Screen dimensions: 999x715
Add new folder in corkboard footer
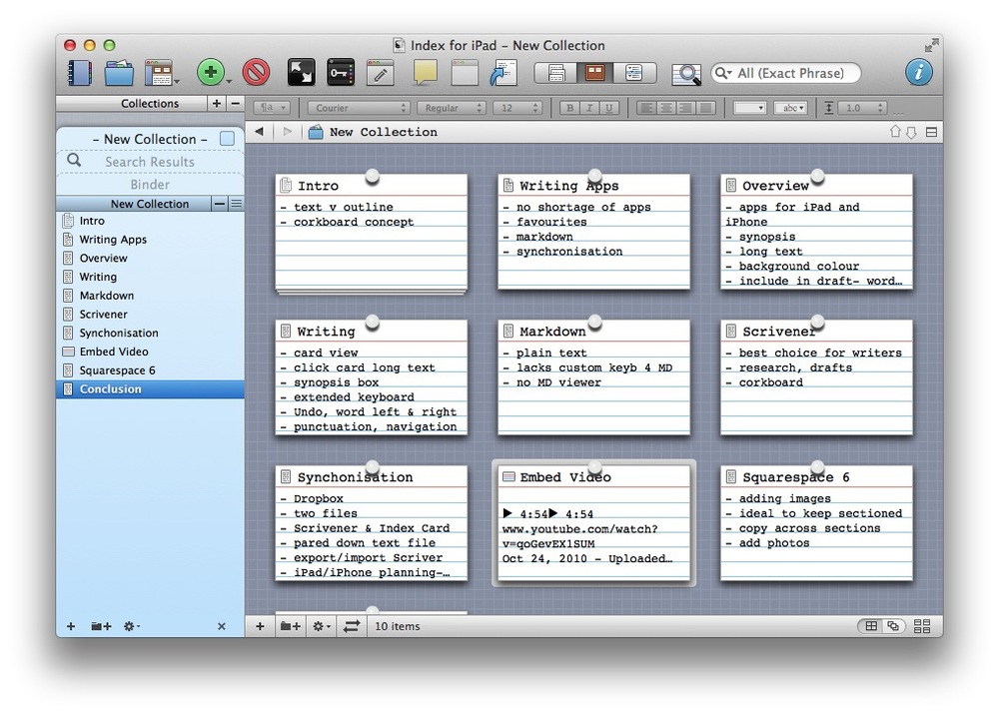pos(290,626)
